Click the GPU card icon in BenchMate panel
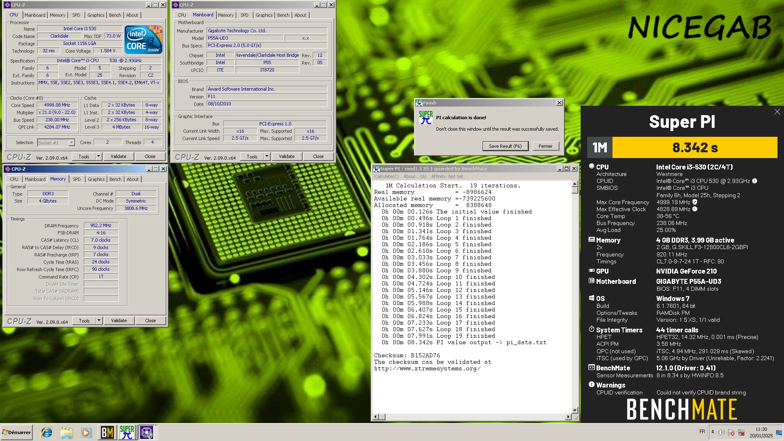Image resolution: width=784 pixels, height=441 pixels. pos(591,271)
